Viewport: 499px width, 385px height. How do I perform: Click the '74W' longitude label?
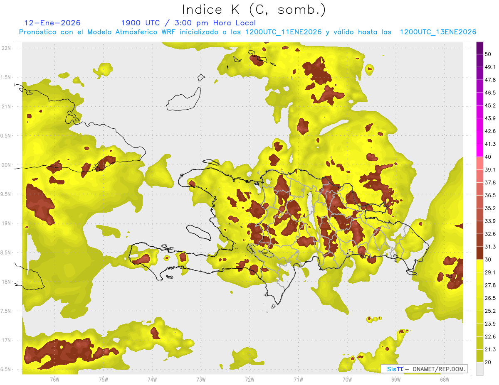[x=152, y=380]
